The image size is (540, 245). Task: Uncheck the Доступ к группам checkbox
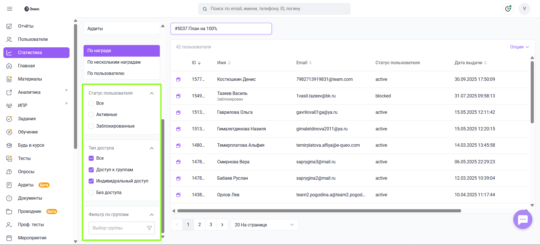pyautogui.click(x=91, y=170)
